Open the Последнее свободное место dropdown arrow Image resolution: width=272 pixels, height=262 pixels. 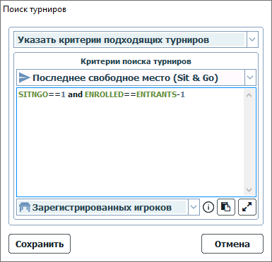(x=250, y=77)
